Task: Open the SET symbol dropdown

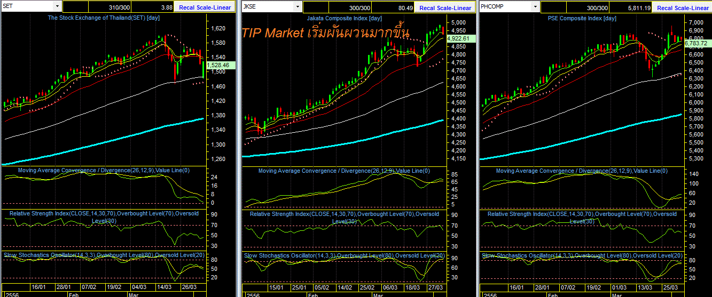Action: pos(57,6)
